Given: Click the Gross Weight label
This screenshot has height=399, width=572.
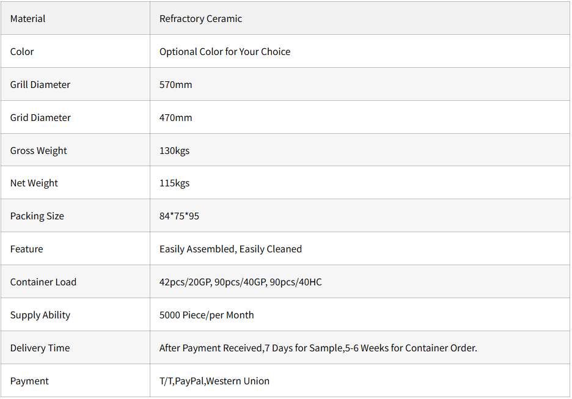Looking at the screenshot, I should (x=38, y=151).
